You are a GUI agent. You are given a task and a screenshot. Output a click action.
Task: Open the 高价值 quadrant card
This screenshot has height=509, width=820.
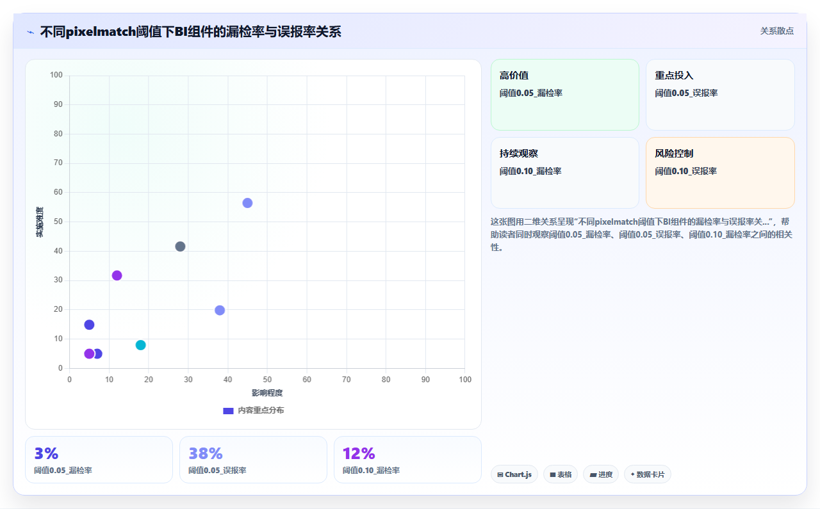565,95
